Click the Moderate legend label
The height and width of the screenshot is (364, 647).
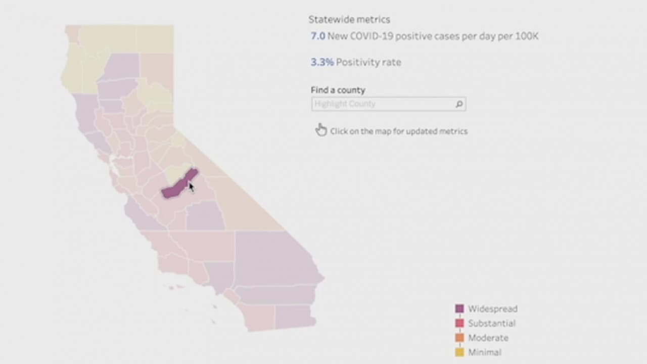pos(488,338)
